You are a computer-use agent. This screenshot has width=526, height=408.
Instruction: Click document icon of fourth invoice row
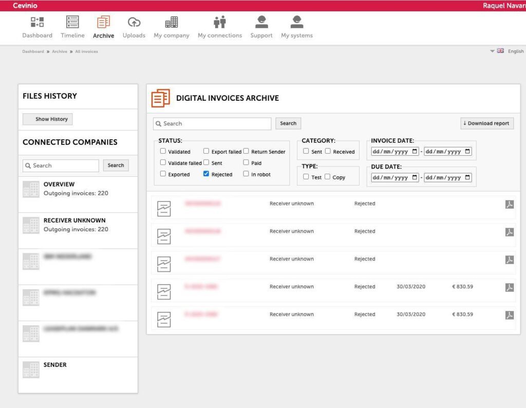pos(164,291)
